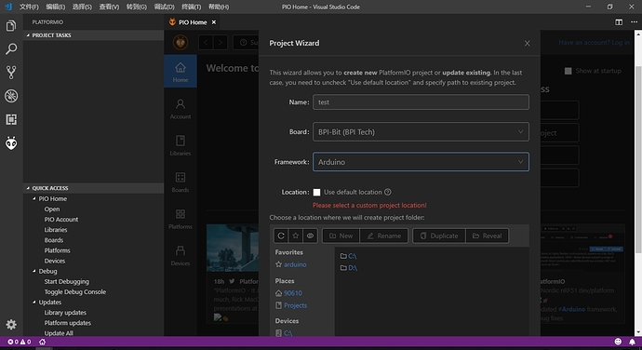Click the back navigation arrow in PIO Home
Viewport: 642px width, 350px height.
(x=206, y=42)
